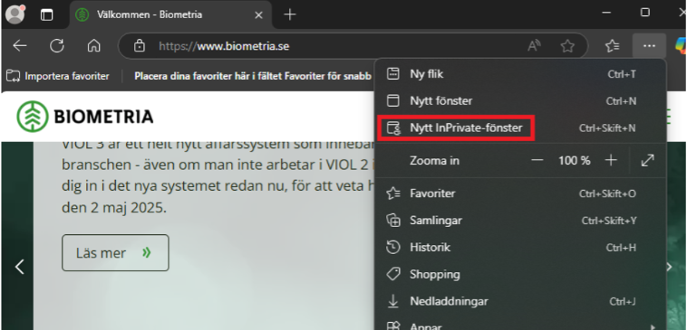Add page to favorites with star icon
The height and width of the screenshot is (330, 687).
click(x=567, y=45)
